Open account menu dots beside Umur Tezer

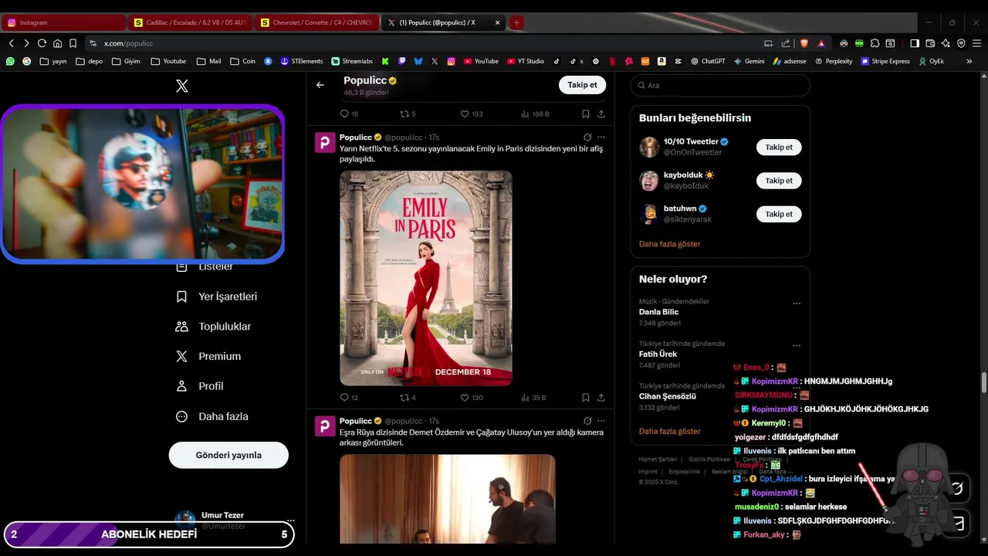pyautogui.click(x=290, y=520)
